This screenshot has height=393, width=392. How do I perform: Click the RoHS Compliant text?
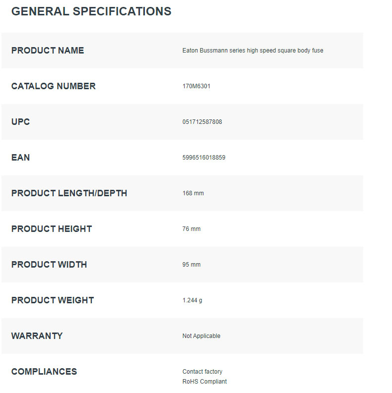coord(204,382)
